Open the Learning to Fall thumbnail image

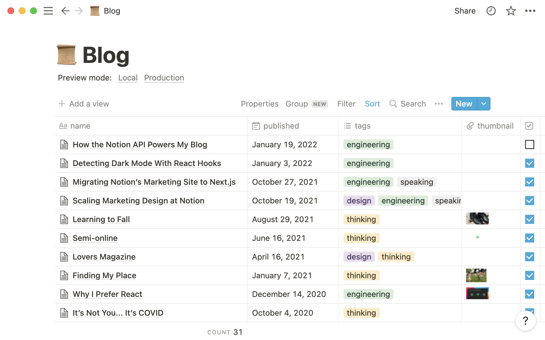[477, 218]
